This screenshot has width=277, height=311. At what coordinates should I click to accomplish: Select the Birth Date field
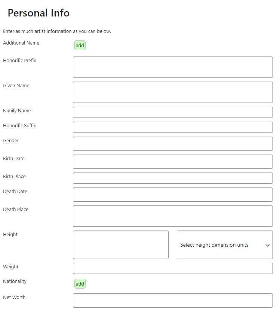173,162
